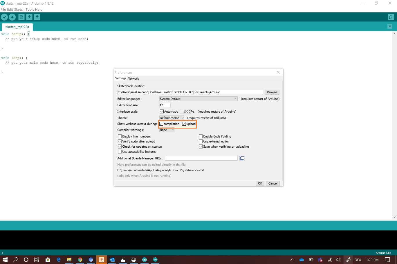The image size is (397, 264).
Task: Click the Upload arrow toolbar icon
Action: 12,17
